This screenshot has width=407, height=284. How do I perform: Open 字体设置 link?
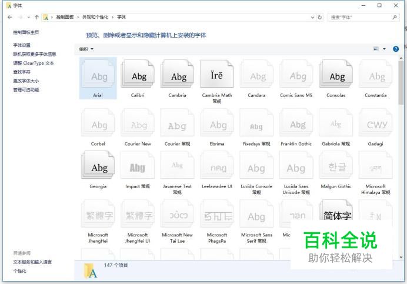[x=22, y=45]
